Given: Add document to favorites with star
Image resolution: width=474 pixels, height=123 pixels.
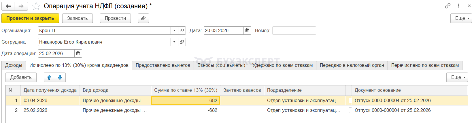Looking at the screenshot, I should coord(36,6).
